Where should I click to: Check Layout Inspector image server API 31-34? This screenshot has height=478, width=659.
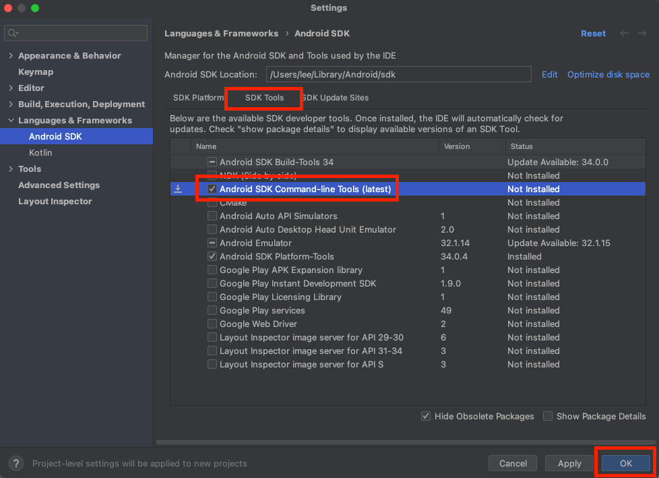[x=212, y=350]
